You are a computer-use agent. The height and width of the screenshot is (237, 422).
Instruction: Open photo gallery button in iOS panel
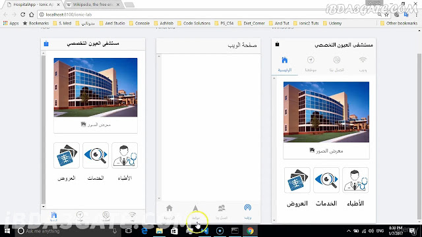pos(96,124)
